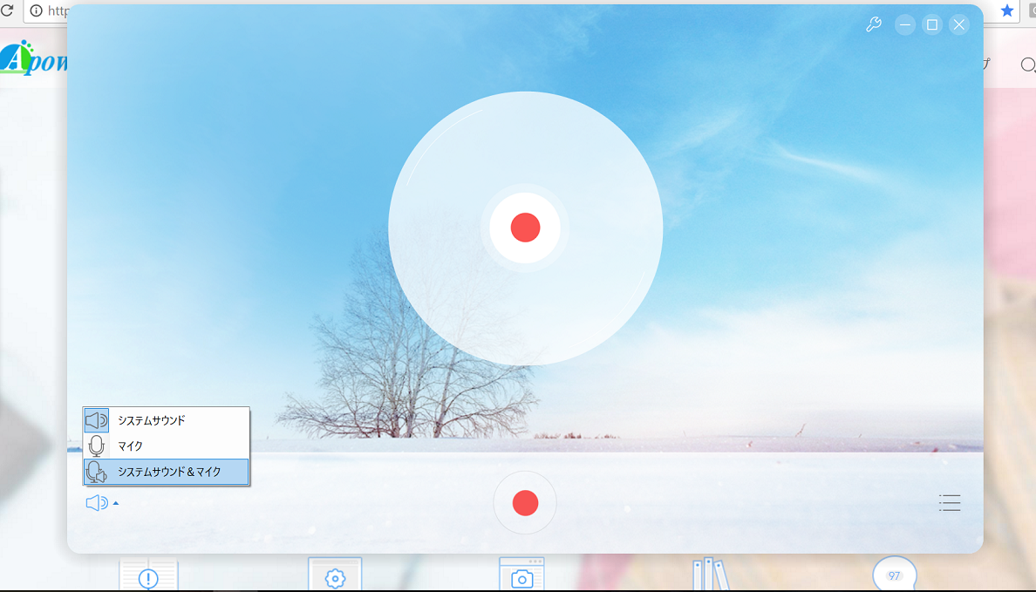This screenshot has height=592, width=1036.
Task: Click the exclamation guide book icon
Action: coord(148,577)
